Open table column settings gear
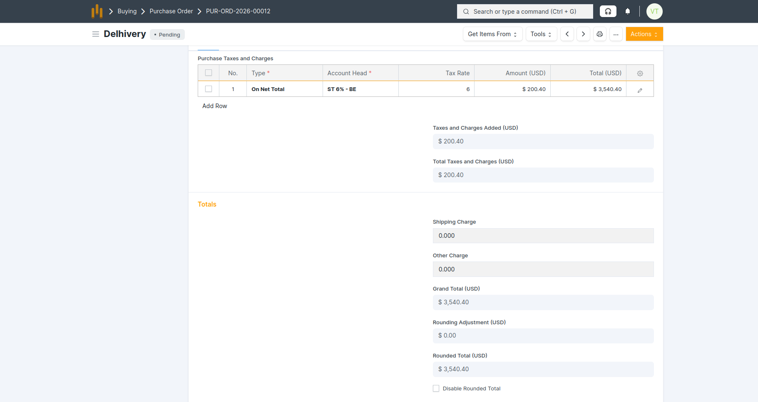 coord(640,73)
